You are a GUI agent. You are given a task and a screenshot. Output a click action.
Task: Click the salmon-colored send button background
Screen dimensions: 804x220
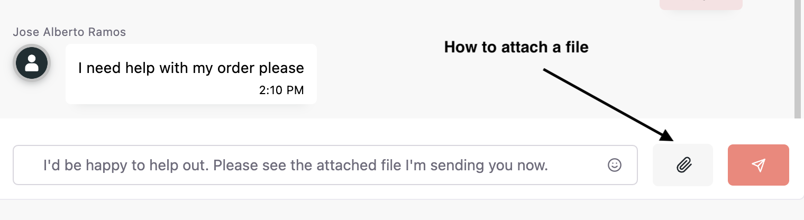point(759,165)
